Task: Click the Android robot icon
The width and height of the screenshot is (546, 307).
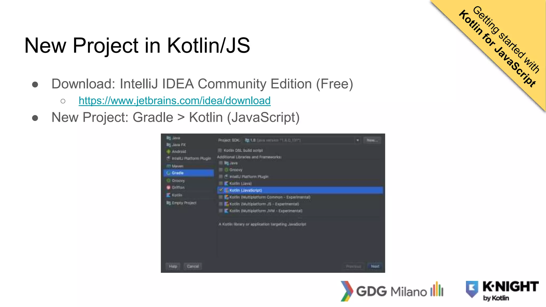Action: click(x=168, y=152)
